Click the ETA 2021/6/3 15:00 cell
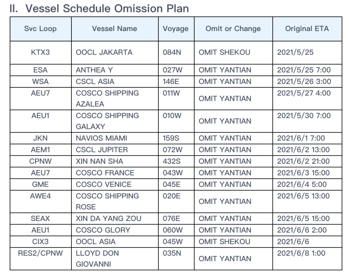The height and width of the screenshot is (277, 349). (303, 173)
